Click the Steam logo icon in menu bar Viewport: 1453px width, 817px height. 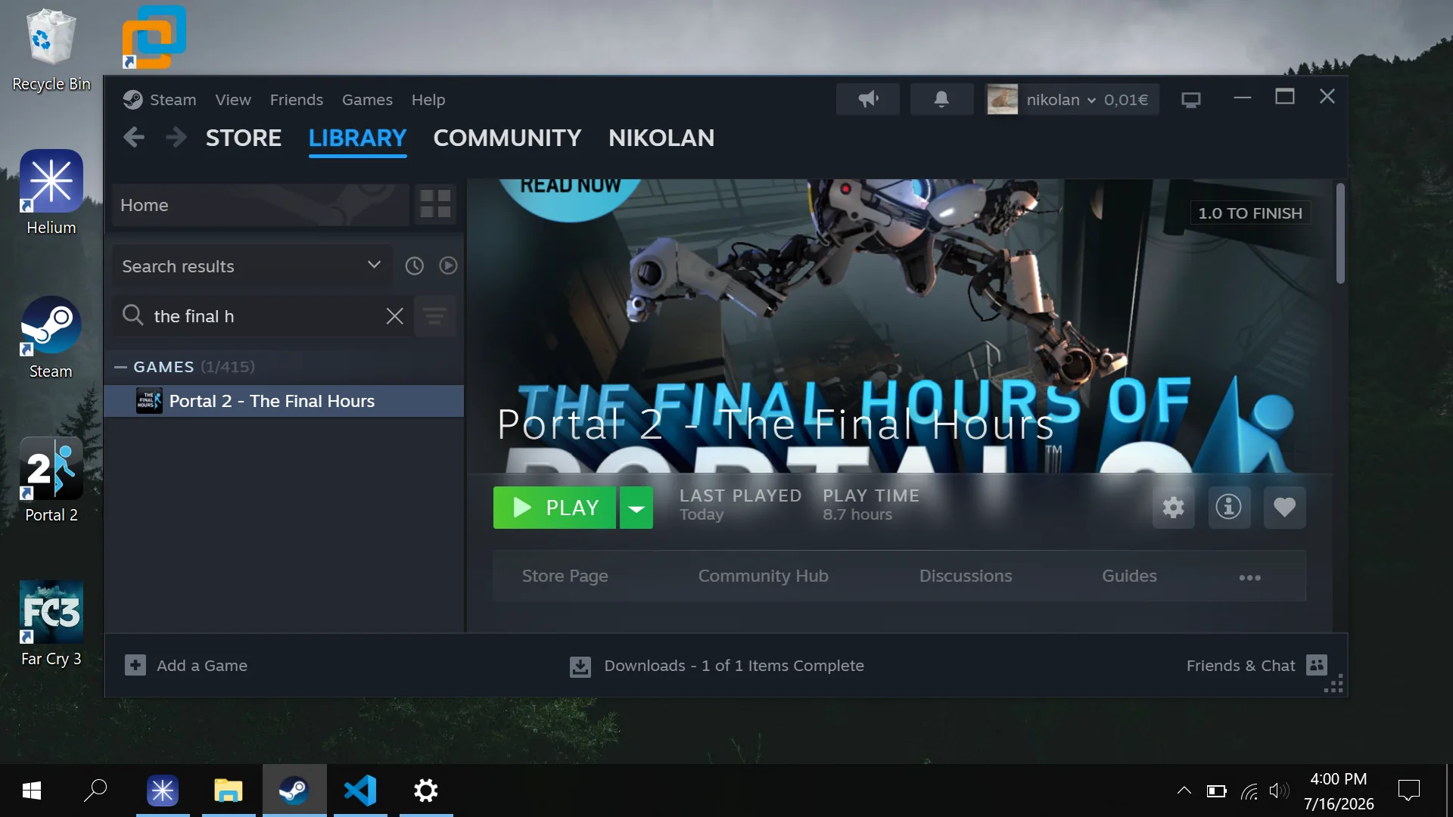point(133,100)
